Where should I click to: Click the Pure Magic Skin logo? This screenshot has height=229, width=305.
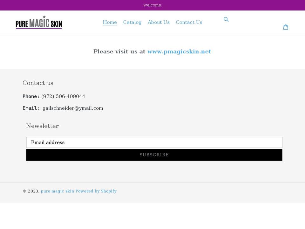[39, 22]
